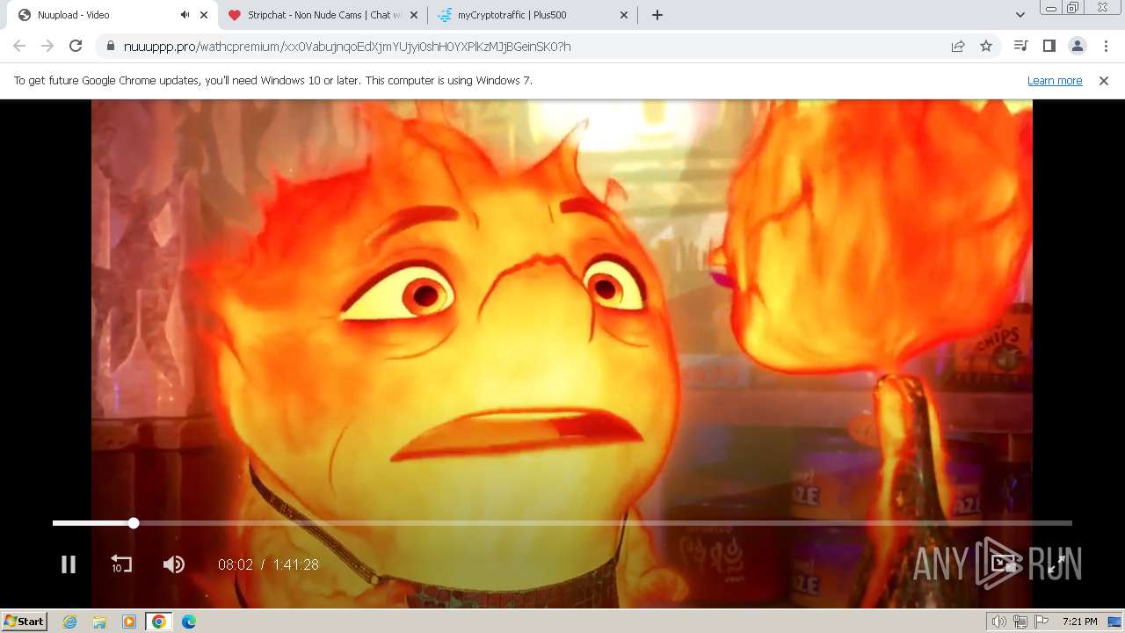The width and height of the screenshot is (1125, 633).
Task: Click the seek bar playhead knob
Action: tap(134, 523)
